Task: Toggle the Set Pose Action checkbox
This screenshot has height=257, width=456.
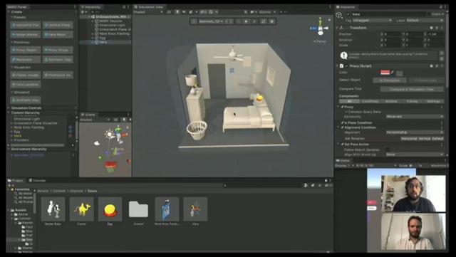Action: [342, 145]
